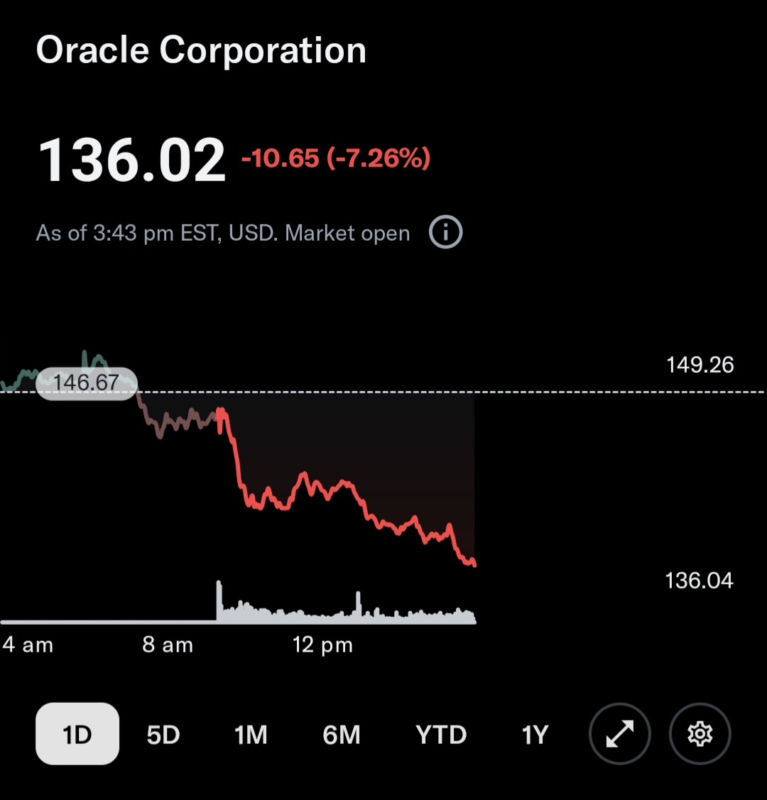Select the 1D time range
Screen dimensions: 767x800
(77, 734)
